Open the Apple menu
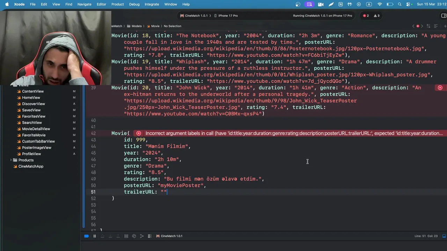Screen dimensions: 447x251 click(7, 4)
